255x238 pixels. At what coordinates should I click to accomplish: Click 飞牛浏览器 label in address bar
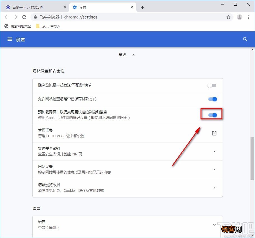[50, 17]
